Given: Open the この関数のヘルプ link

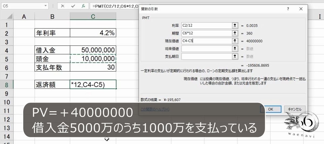Looking at the screenshot, I should (x=155, y=109).
